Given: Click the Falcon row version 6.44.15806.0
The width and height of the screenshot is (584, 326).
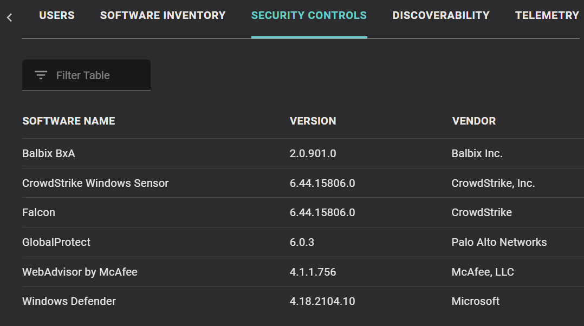Looking at the screenshot, I should point(322,212).
